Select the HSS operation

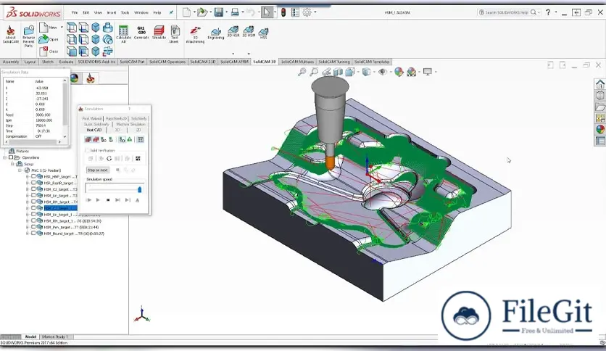point(263,33)
